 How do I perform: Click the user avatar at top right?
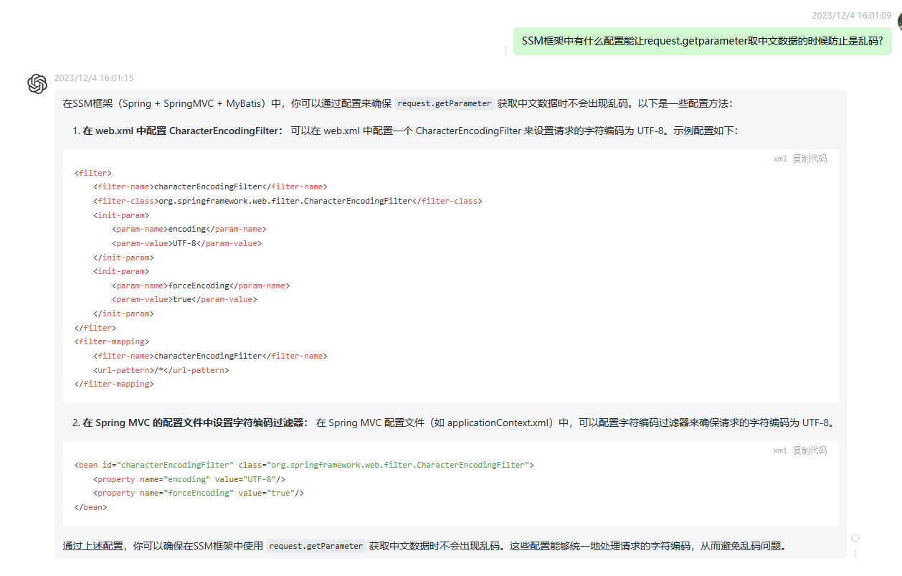[899, 22]
